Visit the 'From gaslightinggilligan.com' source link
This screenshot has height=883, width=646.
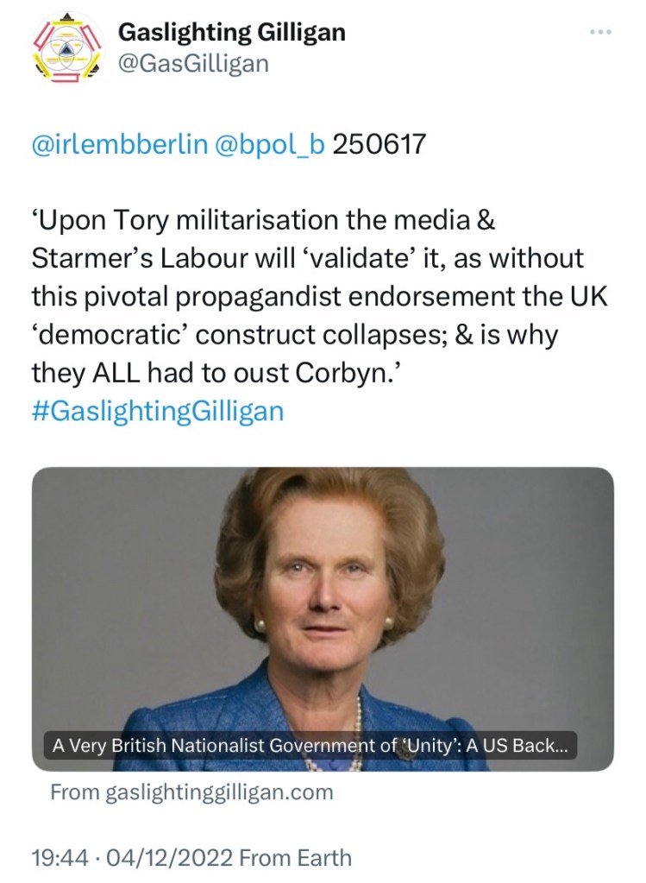click(191, 792)
